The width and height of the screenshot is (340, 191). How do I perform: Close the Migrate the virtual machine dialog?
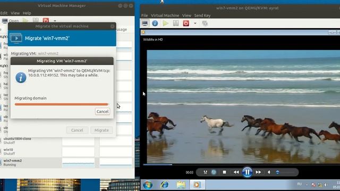click(112, 26)
